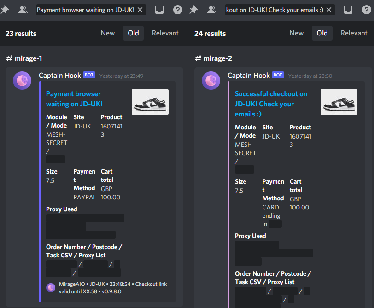Click MirageAIO footer icon in mirage-1 embed
Viewport: 374px width, 308px height.
51,288
